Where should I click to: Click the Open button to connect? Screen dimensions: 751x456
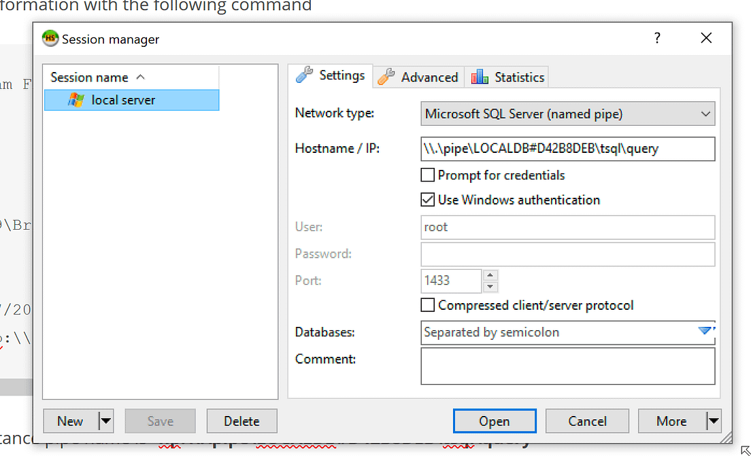495,421
